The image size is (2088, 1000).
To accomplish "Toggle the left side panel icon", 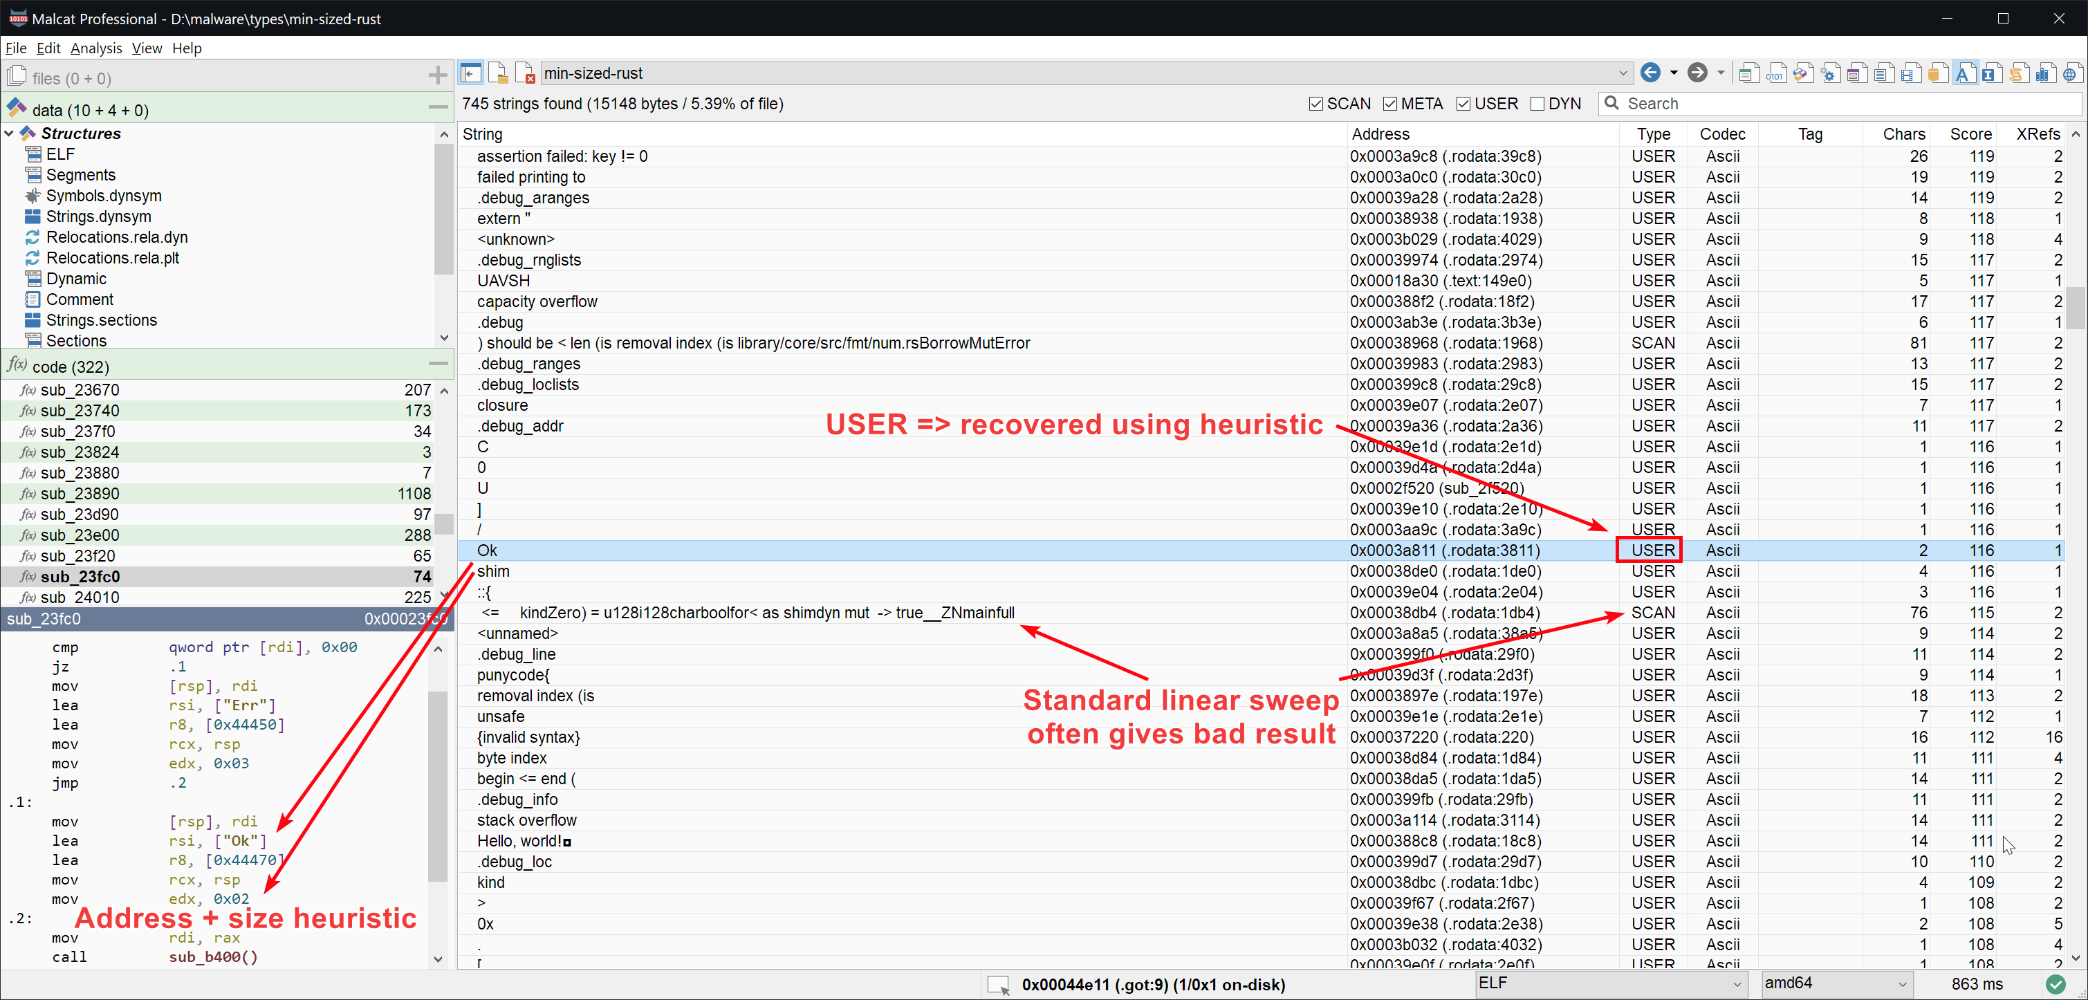I will [x=470, y=74].
